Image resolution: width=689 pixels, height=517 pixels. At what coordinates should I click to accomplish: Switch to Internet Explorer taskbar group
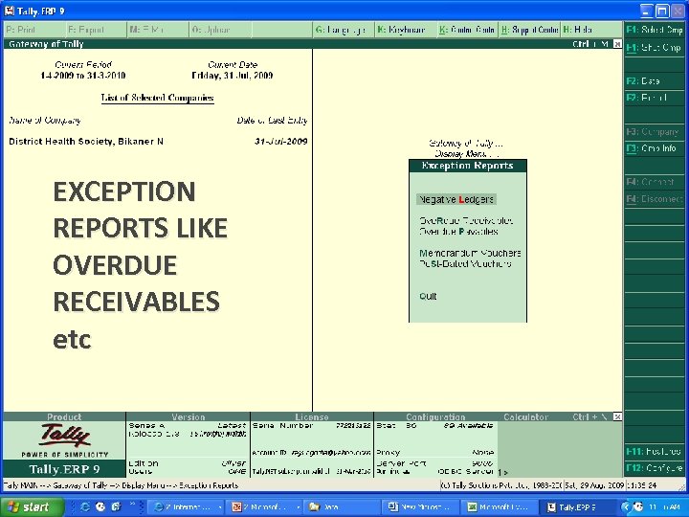click(189, 507)
